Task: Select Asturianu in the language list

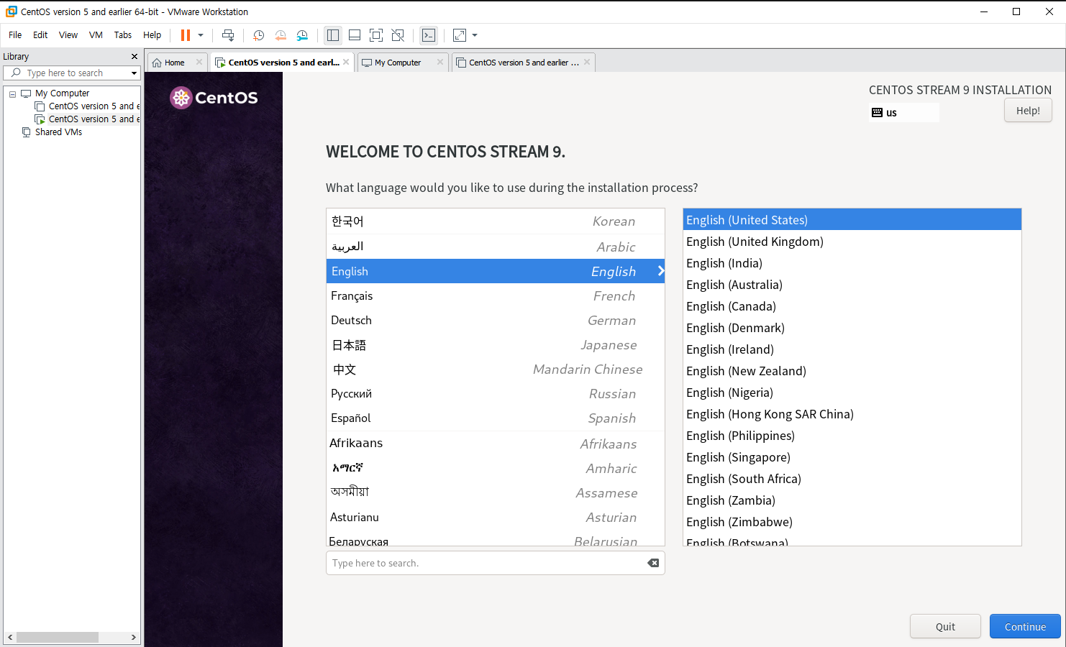Action: tap(495, 517)
